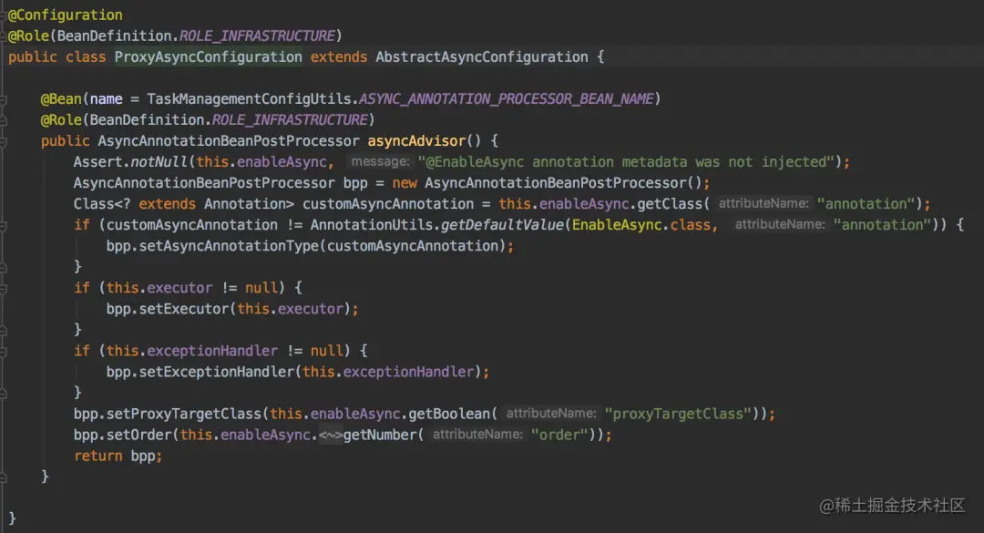
Task: Click the asyncAdvisor method name
Action: (416, 141)
